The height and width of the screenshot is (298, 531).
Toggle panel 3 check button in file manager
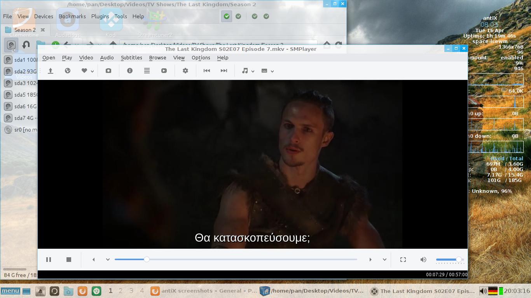click(x=255, y=16)
